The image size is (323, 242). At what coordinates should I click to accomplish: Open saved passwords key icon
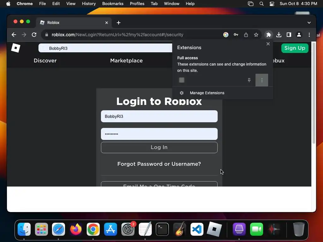236,35
